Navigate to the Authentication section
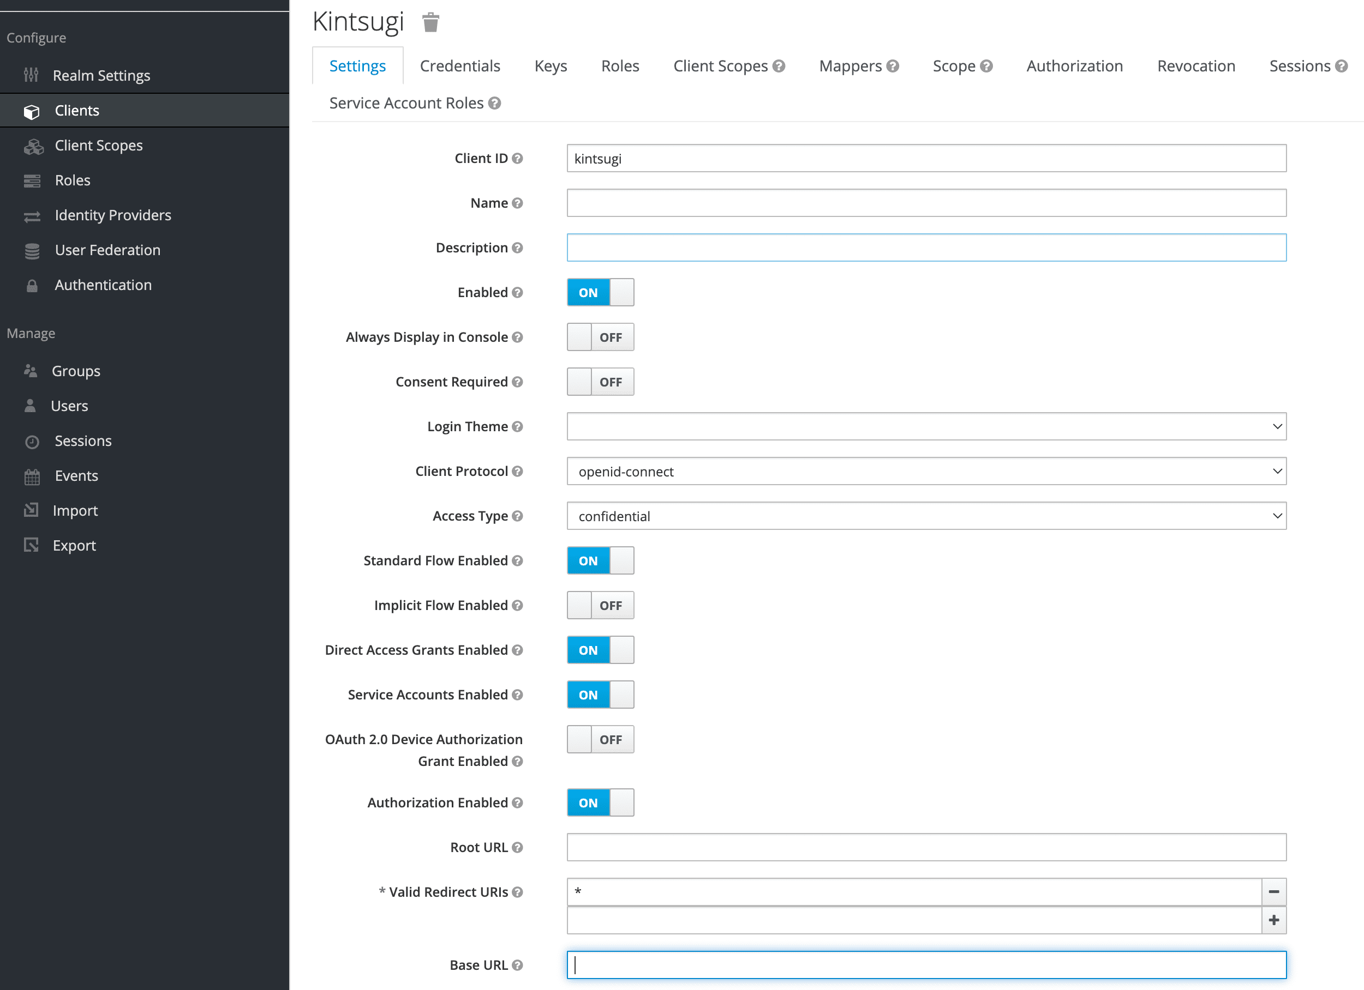This screenshot has height=990, width=1364. (x=103, y=285)
